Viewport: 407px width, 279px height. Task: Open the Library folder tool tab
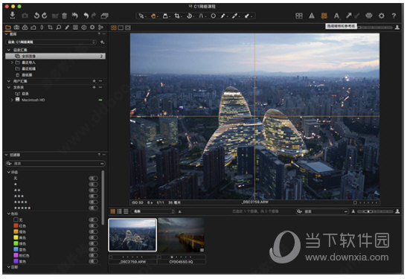click(8, 28)
